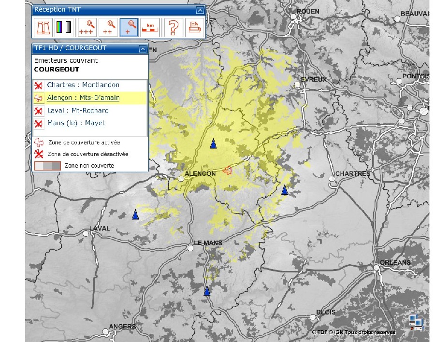435x342 pixels.
Task: Open the Chartres : Montlandon transmitter link
Action: tap(83, 85)
